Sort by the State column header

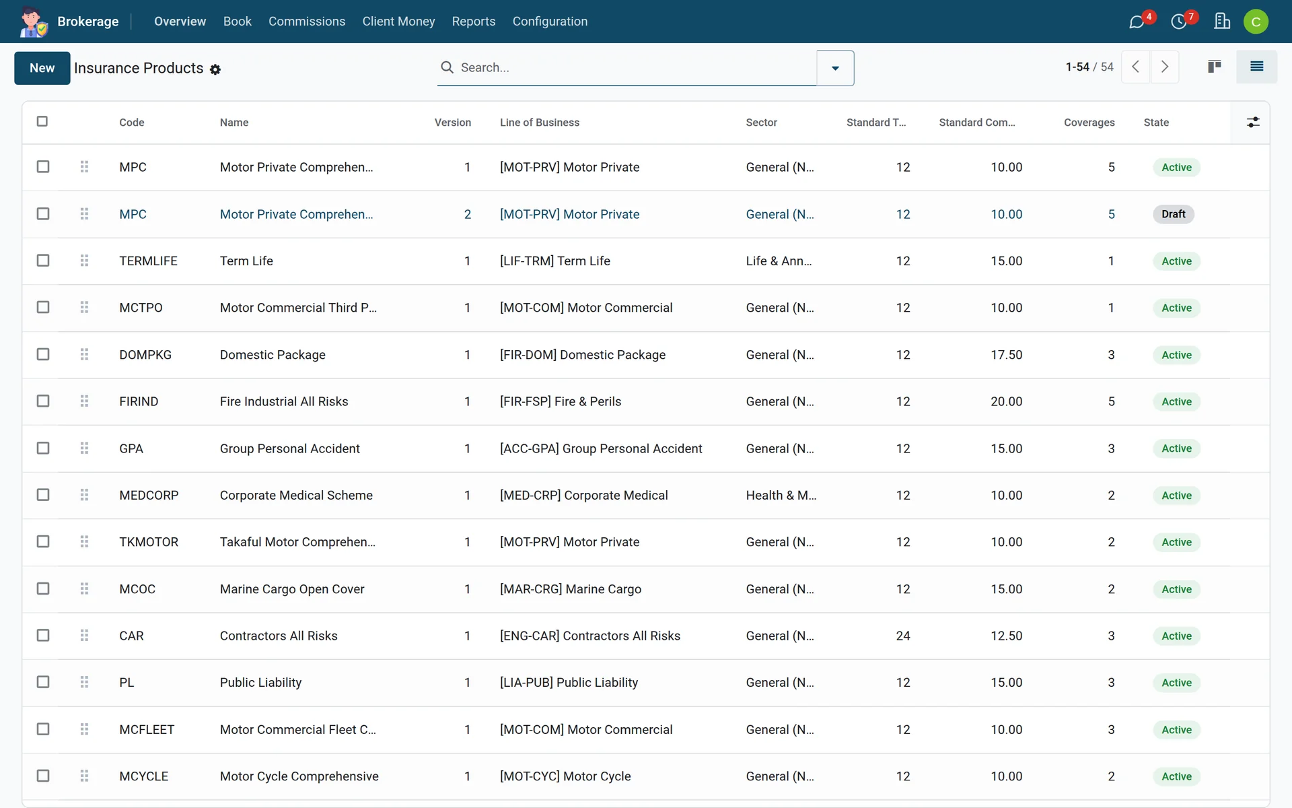click(x=1156, y=123)
